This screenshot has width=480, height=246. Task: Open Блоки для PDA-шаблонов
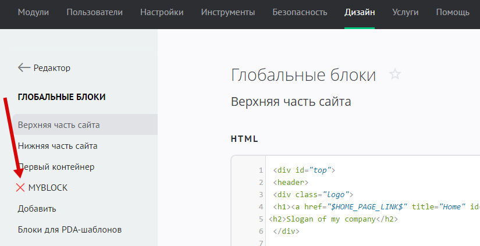tap(70, 229)
